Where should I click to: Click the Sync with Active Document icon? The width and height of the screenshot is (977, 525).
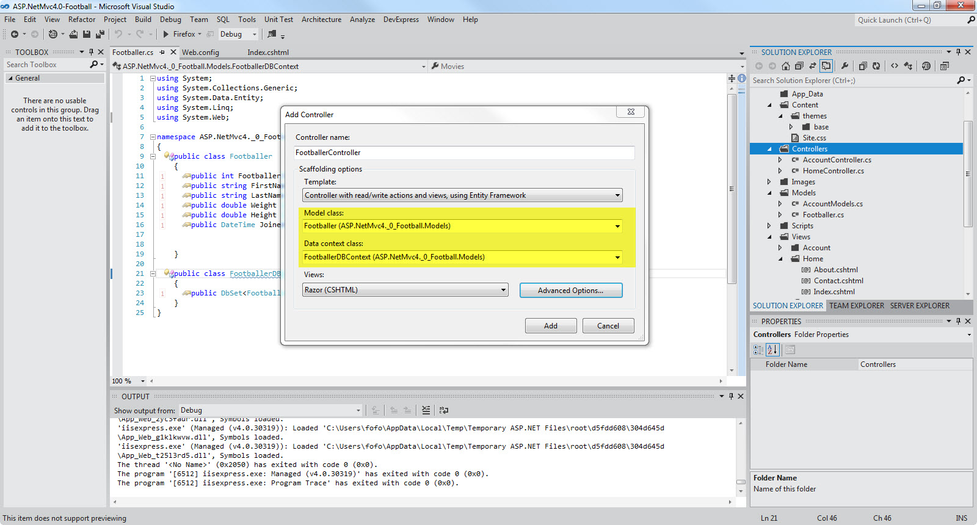coord(813,66)
